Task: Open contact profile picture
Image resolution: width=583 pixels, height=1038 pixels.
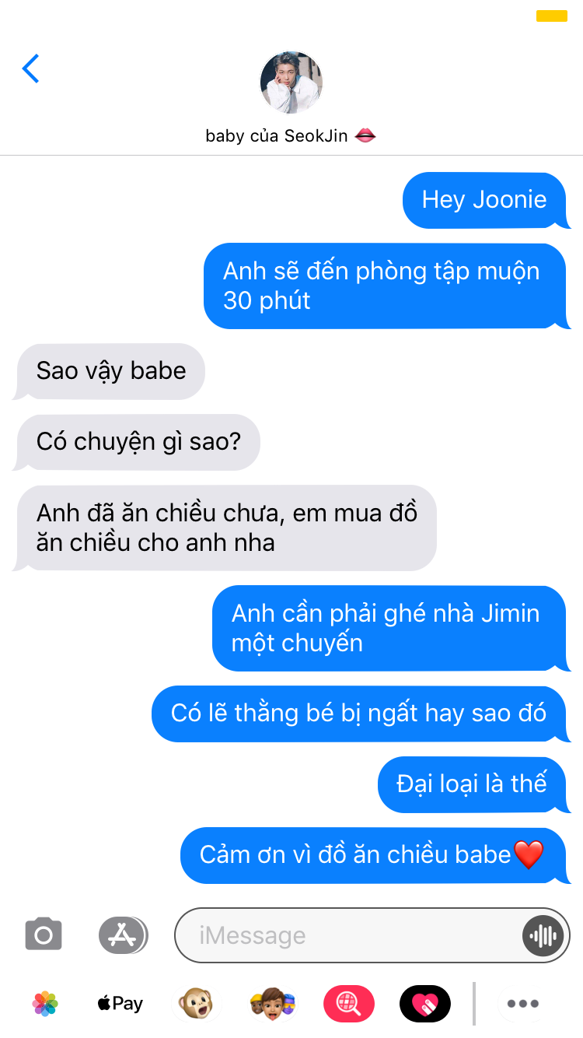Action: tap(291, 83)
